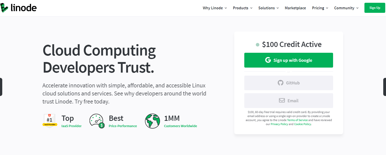This screenshot has width=386, height=155.
Task: Open the Marketplace menu item
Action: 295,8
